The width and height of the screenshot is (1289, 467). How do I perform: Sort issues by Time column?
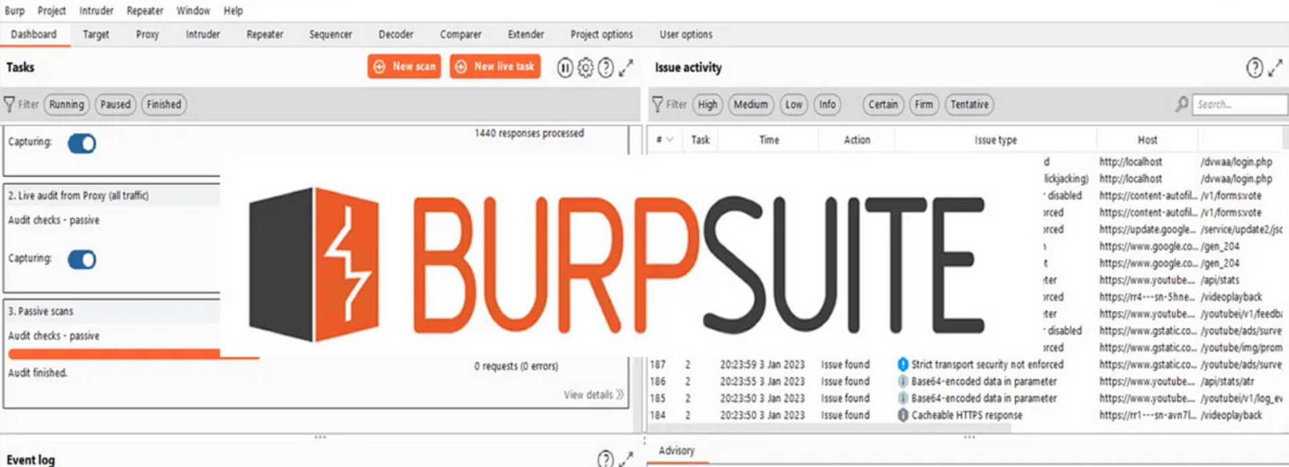click(x=769, y=140)
